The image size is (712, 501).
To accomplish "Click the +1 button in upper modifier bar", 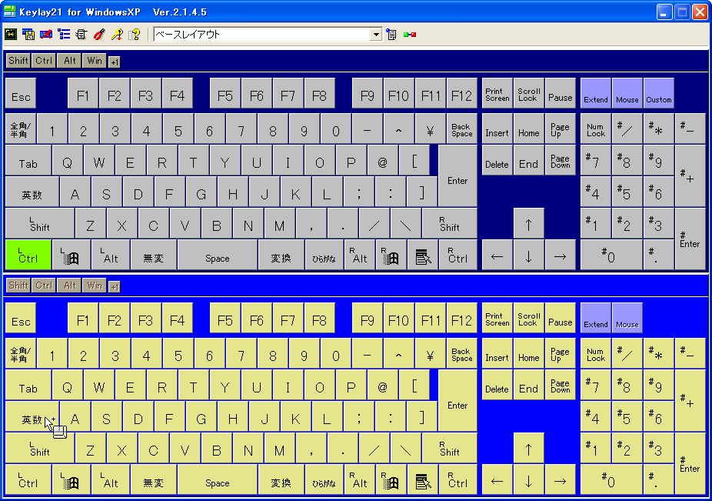I will click(x=115, y=62).
